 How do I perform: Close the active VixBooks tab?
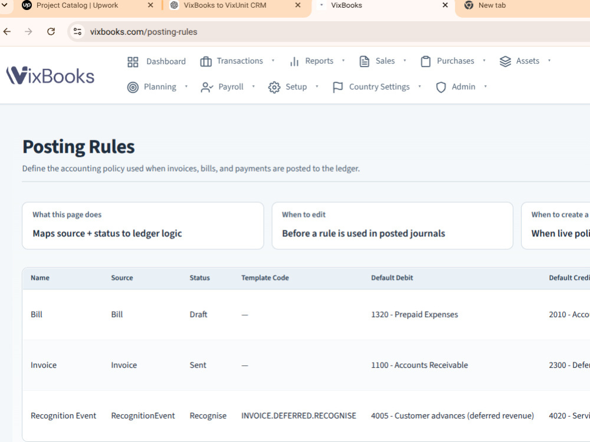click(445, 5)
